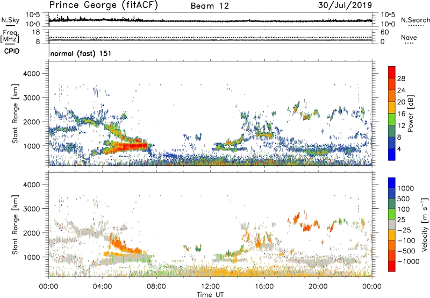430x298 pixels.
Task: Click the "Prince George (fitACF)" plot title
Action: pos(103,5)
